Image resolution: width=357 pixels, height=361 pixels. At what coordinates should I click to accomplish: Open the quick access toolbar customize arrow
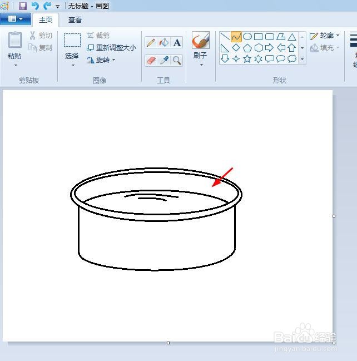57,7
